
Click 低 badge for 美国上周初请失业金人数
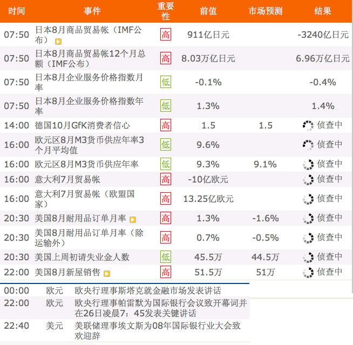(x=166, y=256)
